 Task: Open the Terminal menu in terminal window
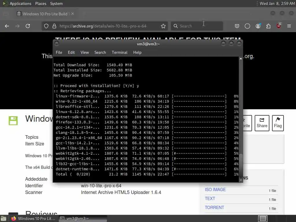tap(119, 53)
